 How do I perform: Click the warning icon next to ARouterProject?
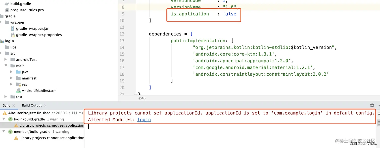click(5, 113)
